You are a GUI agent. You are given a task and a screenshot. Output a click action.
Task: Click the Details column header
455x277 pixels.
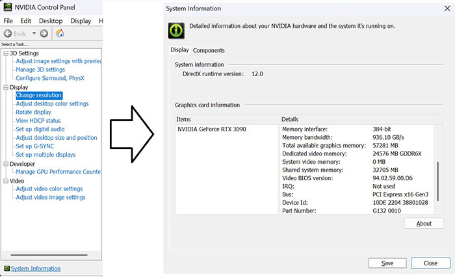click(361, 120)
